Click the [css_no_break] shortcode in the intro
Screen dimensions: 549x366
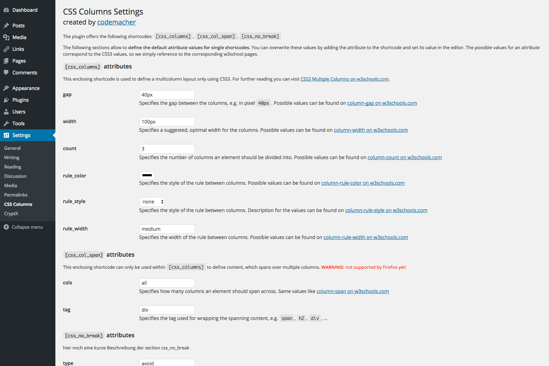click(260, 36)
